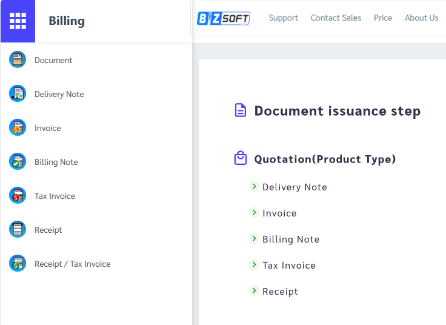Screen dimensions: 446x325
Task: Open the app grid menu icon
Action: pos(18,21)
